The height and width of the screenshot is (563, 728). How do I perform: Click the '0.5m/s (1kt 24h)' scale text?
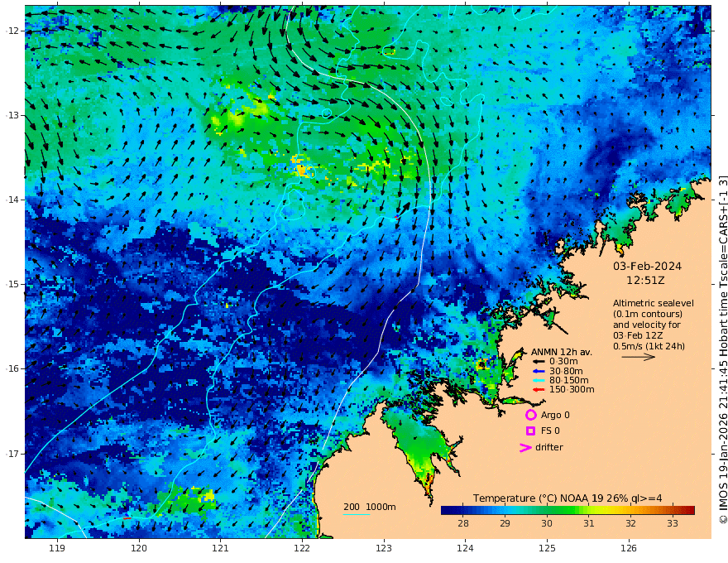(649, 346)
